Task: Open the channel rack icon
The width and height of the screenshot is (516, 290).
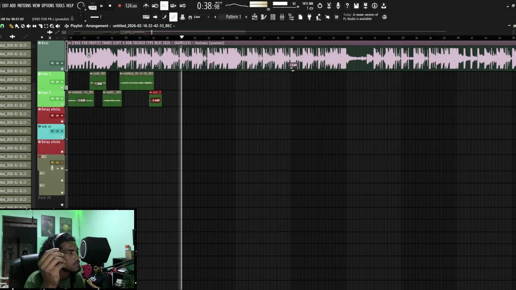Action: 273,17
